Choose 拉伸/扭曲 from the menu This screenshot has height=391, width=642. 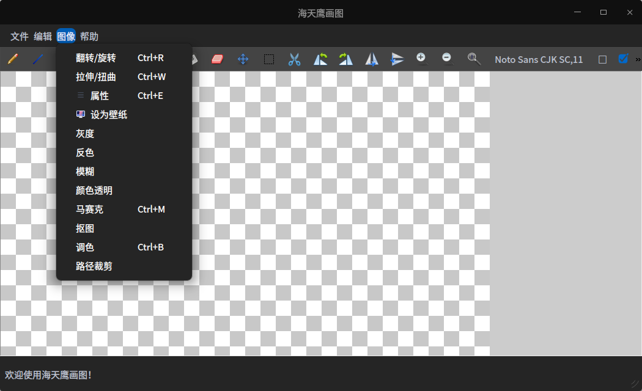pos(124,76)
